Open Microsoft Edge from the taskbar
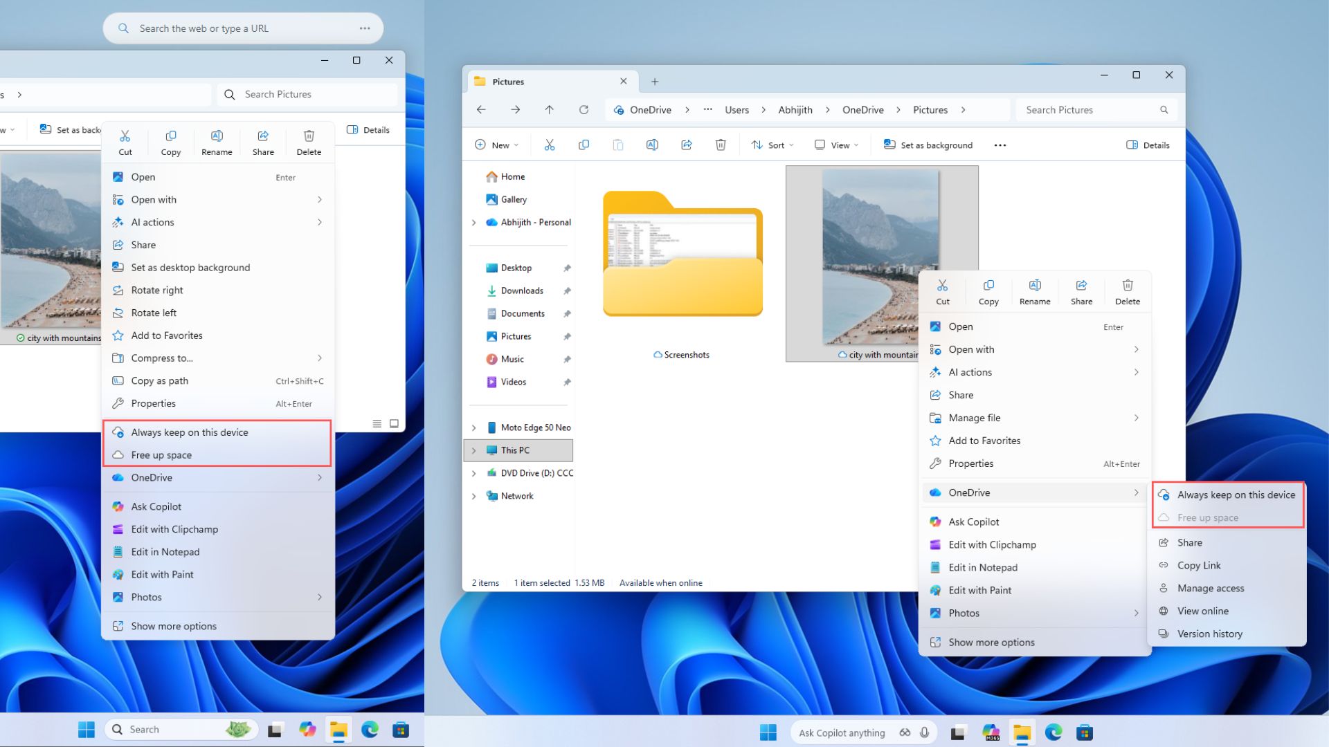 (x=1054, y=732)
